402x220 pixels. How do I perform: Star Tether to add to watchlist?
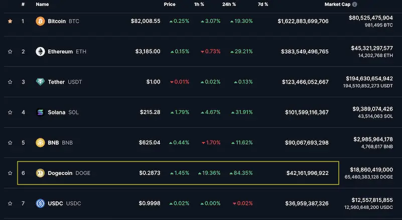pos(10,82)
